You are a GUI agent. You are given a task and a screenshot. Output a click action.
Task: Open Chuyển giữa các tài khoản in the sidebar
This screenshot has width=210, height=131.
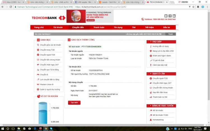coord(50,45)
